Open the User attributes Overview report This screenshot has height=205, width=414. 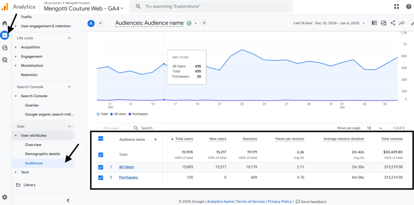[33, 145]
